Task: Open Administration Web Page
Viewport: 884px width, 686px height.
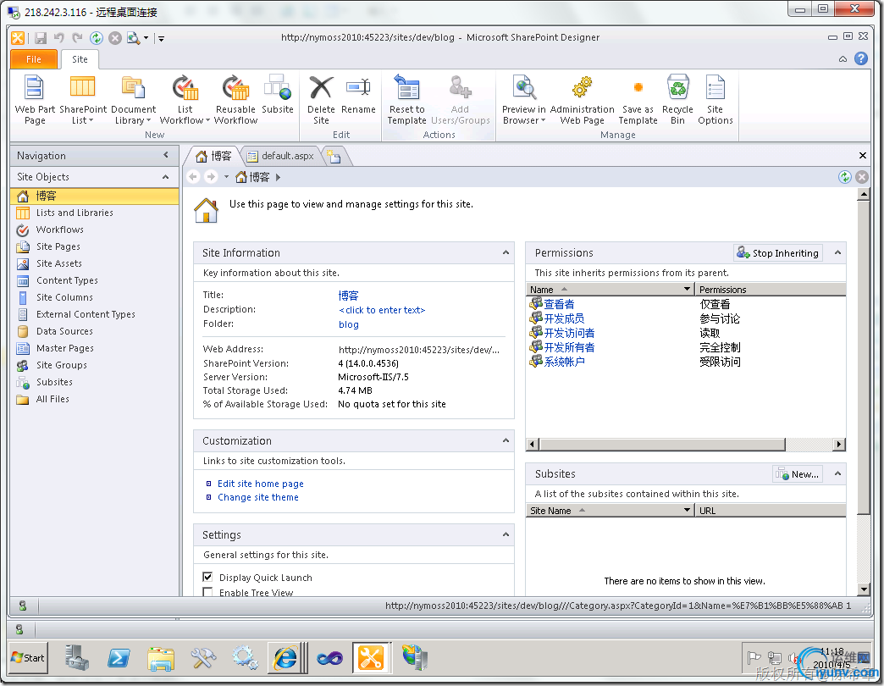Action: pos(582,99)
